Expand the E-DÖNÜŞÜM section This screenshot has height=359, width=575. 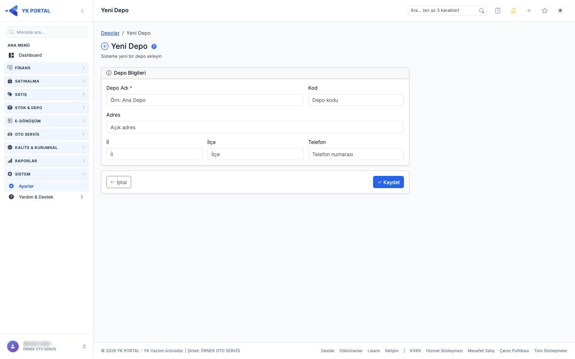click(x=47, y=121)
